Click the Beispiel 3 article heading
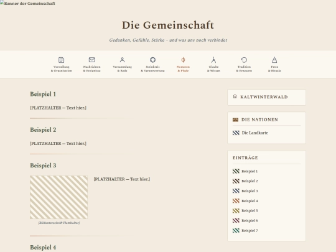The height and width of the screenshot is (252, 336). pos(43,166)
